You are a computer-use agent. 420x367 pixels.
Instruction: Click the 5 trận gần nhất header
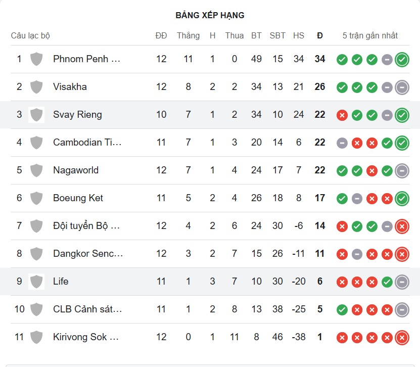coord(370,35)
